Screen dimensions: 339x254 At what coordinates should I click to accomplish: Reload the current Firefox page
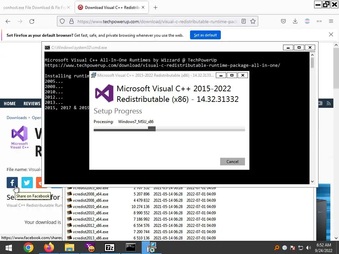click(32, 21)
